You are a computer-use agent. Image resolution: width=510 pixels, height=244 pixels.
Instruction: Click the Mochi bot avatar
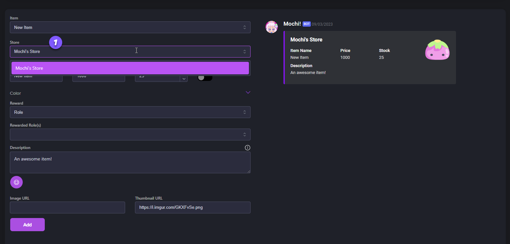pyautogui.click(x=272, y=27)
